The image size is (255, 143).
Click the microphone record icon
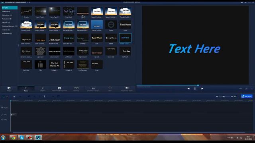pos(45,97)
